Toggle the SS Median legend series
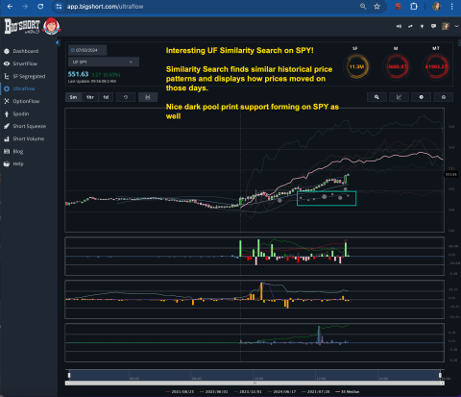Viewport: 461px width, 397px height. click(x=348, y=391)
